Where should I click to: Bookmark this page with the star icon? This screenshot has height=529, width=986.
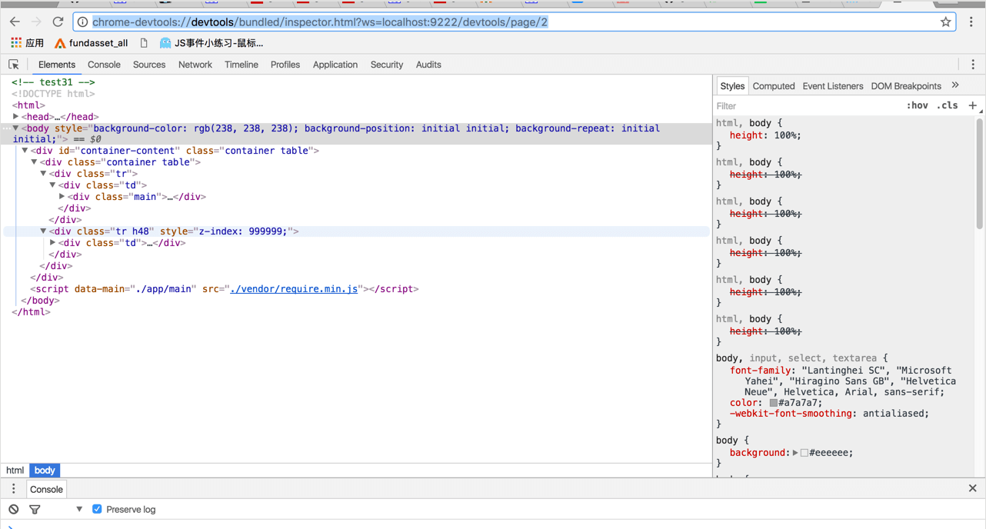945,22
